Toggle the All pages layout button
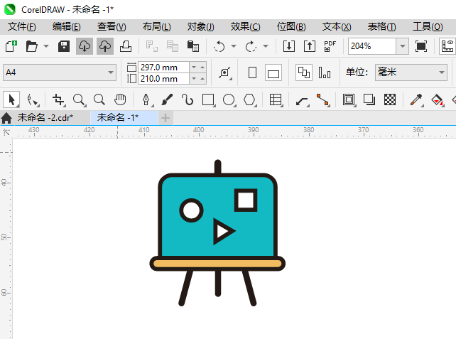 click(x=304, y=72)
